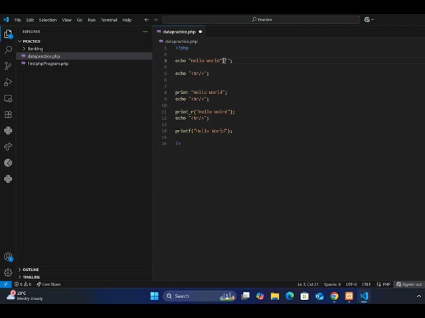Viewport: 425px width, 318px height.
Task: Change indentation Spaces: 4
Action: (332, 284)
